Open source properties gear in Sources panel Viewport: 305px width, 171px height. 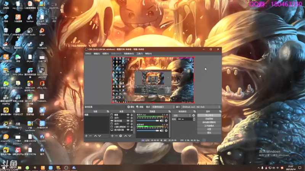120,136
